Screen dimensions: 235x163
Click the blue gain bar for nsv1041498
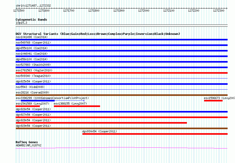pyautogui.click(x=121, y=40)
